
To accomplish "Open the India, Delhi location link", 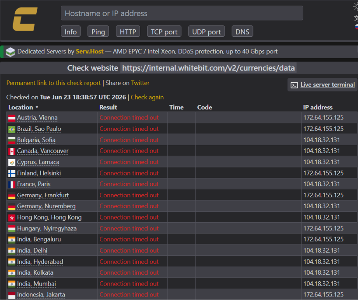I will (x=32, y=251).
